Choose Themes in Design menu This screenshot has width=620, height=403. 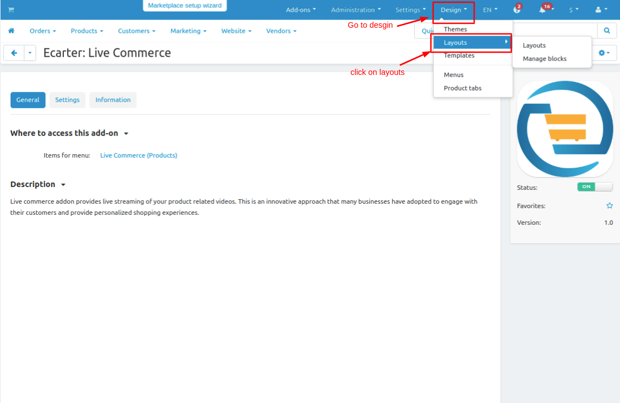[x=455, y=29]
